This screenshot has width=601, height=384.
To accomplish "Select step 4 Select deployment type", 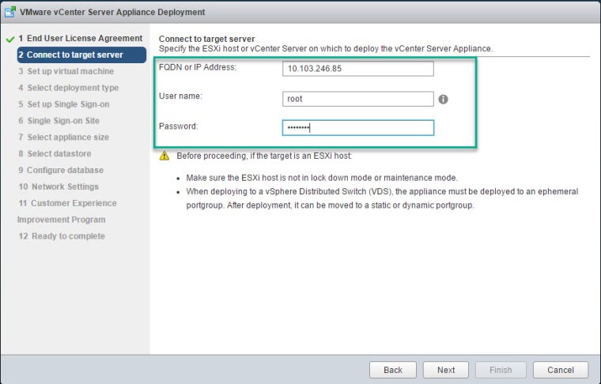I will coord(69,88).
